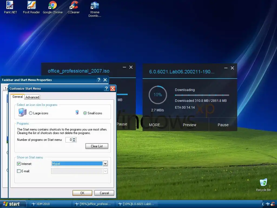
Task: Click number of programs input field
Action: coord(69,140)
